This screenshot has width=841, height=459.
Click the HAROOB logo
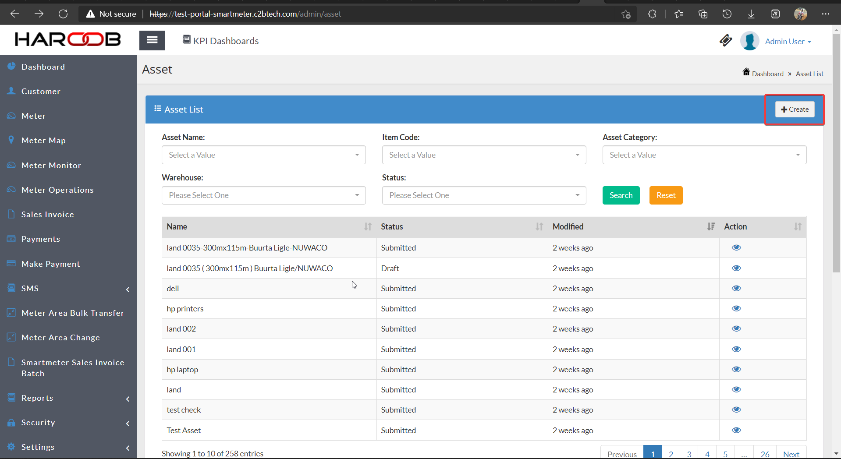pyautogui.click(x=68, y=39)
